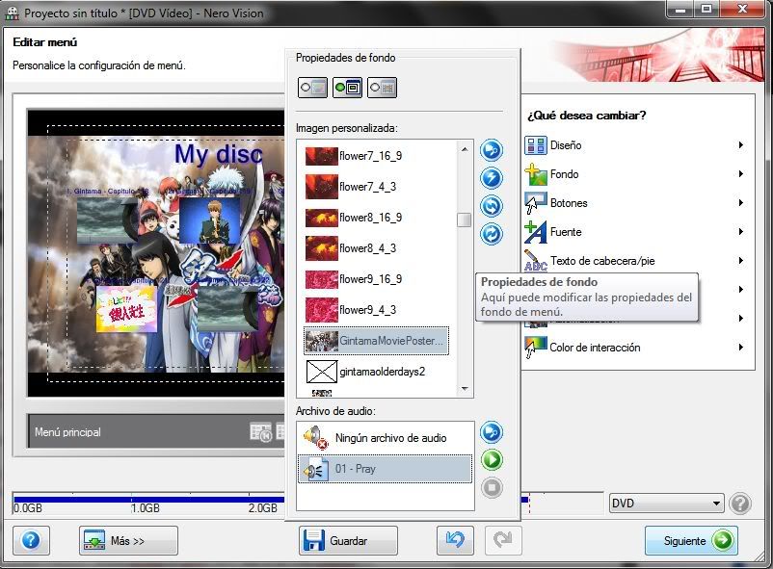
Task: Click the help icon beside DVD dropdown
Action: pos(740,504)
